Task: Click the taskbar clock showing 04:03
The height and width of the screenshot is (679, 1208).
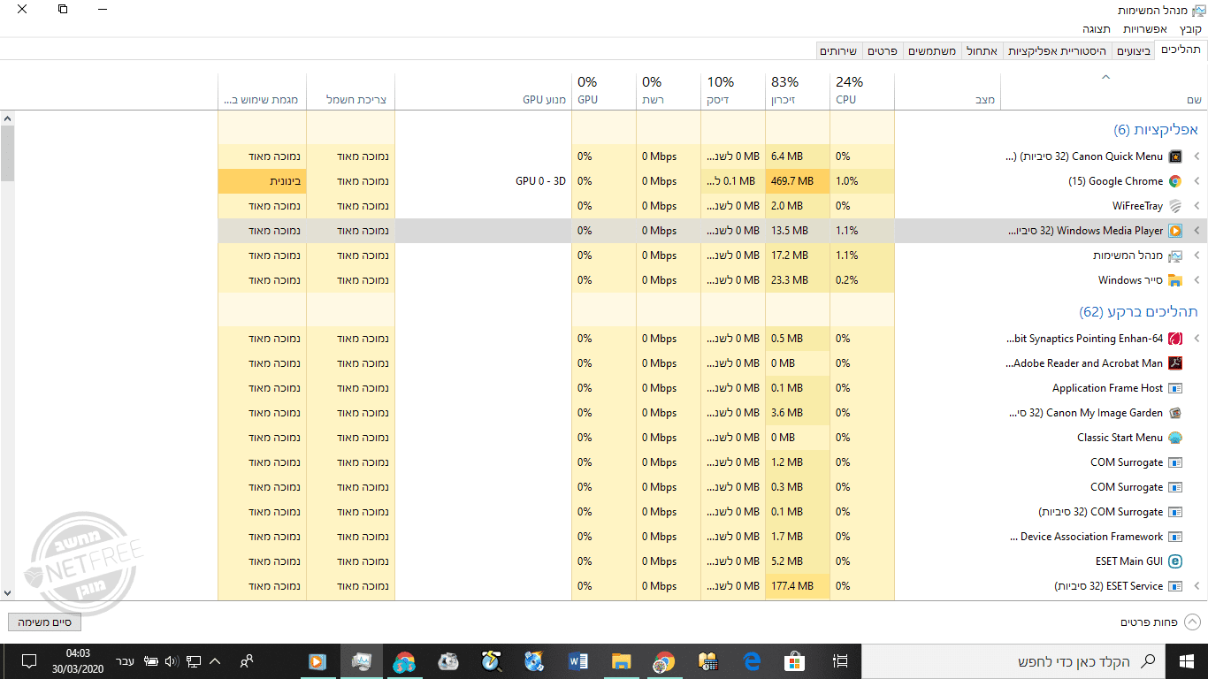Action: (78, 661)
